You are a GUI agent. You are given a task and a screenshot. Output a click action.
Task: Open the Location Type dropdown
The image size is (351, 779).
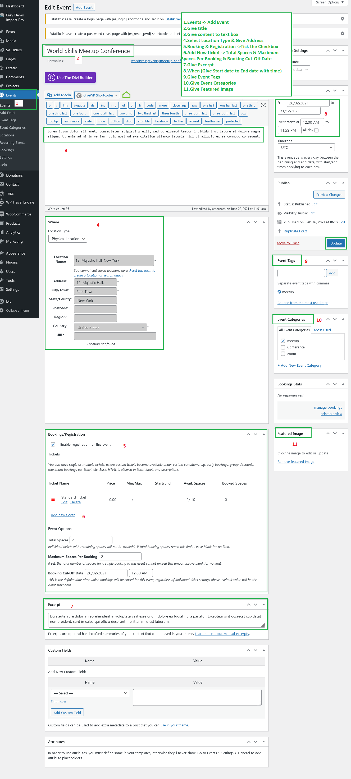pyautogui.click(x=67, y=239)
